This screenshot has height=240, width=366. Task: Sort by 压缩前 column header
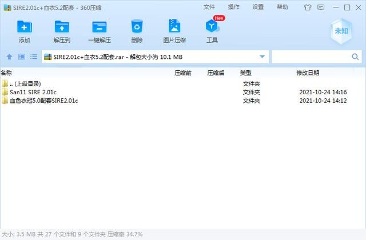(x=183, y=73)
